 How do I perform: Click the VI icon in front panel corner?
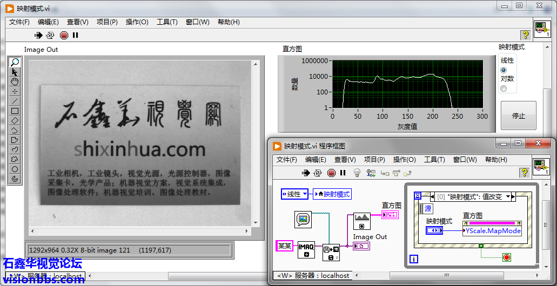542,29
